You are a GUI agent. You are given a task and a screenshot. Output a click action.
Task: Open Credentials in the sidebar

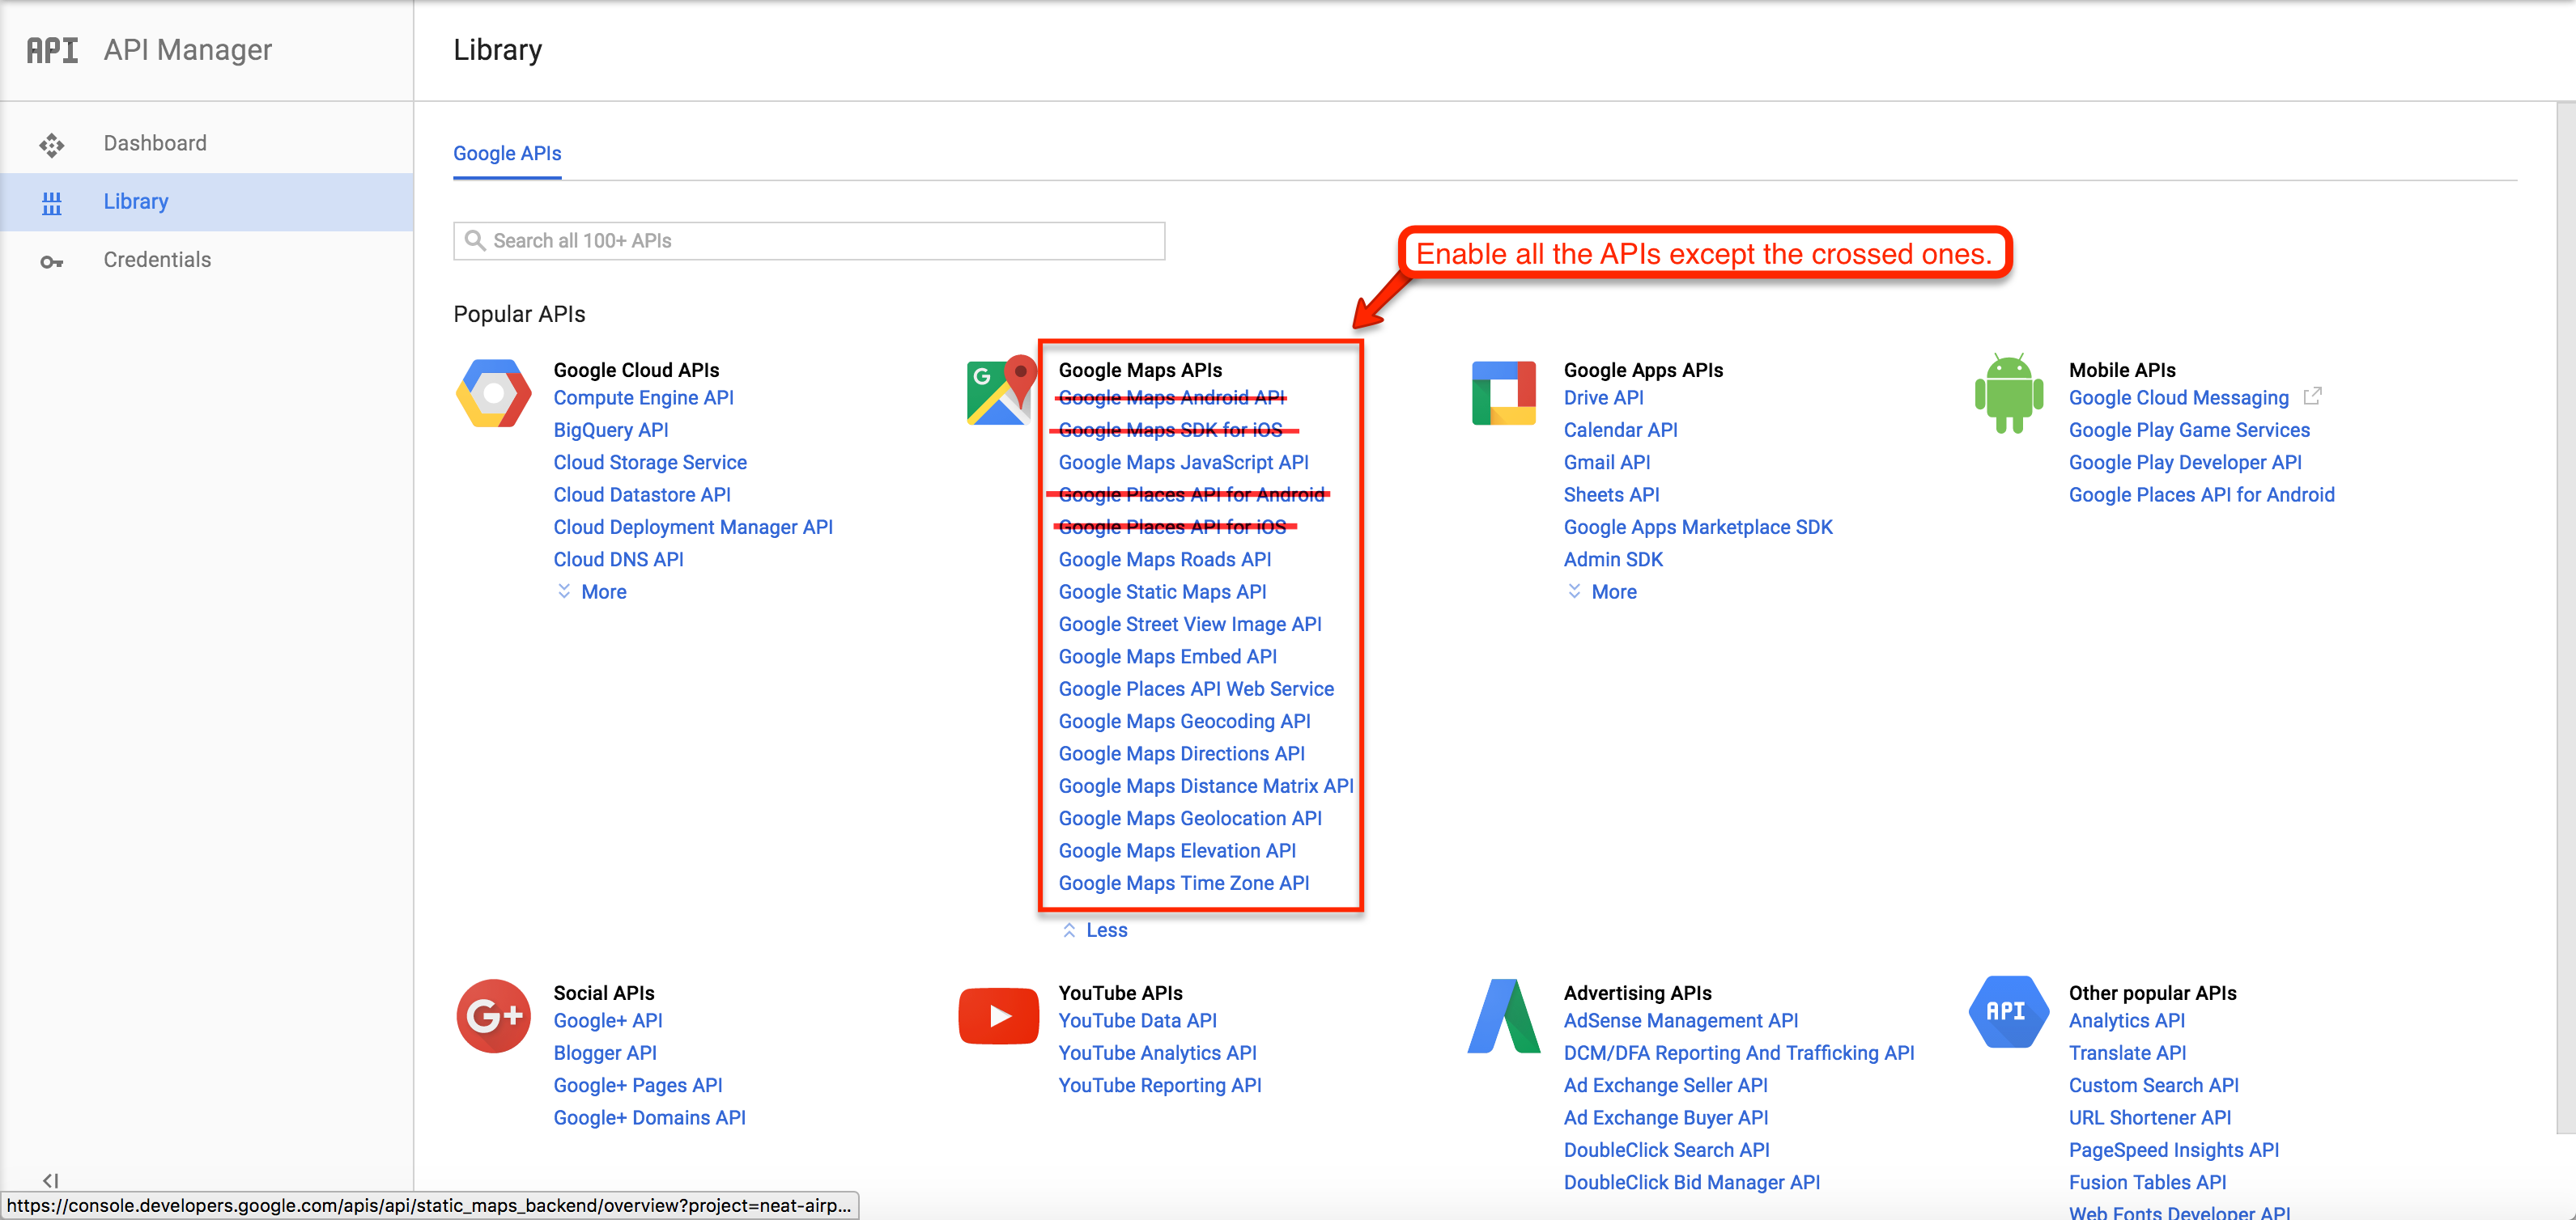coord(206,260)
